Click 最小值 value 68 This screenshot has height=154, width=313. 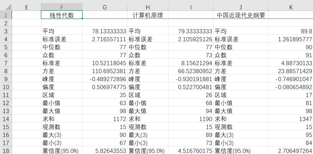[x=209, y=103]
